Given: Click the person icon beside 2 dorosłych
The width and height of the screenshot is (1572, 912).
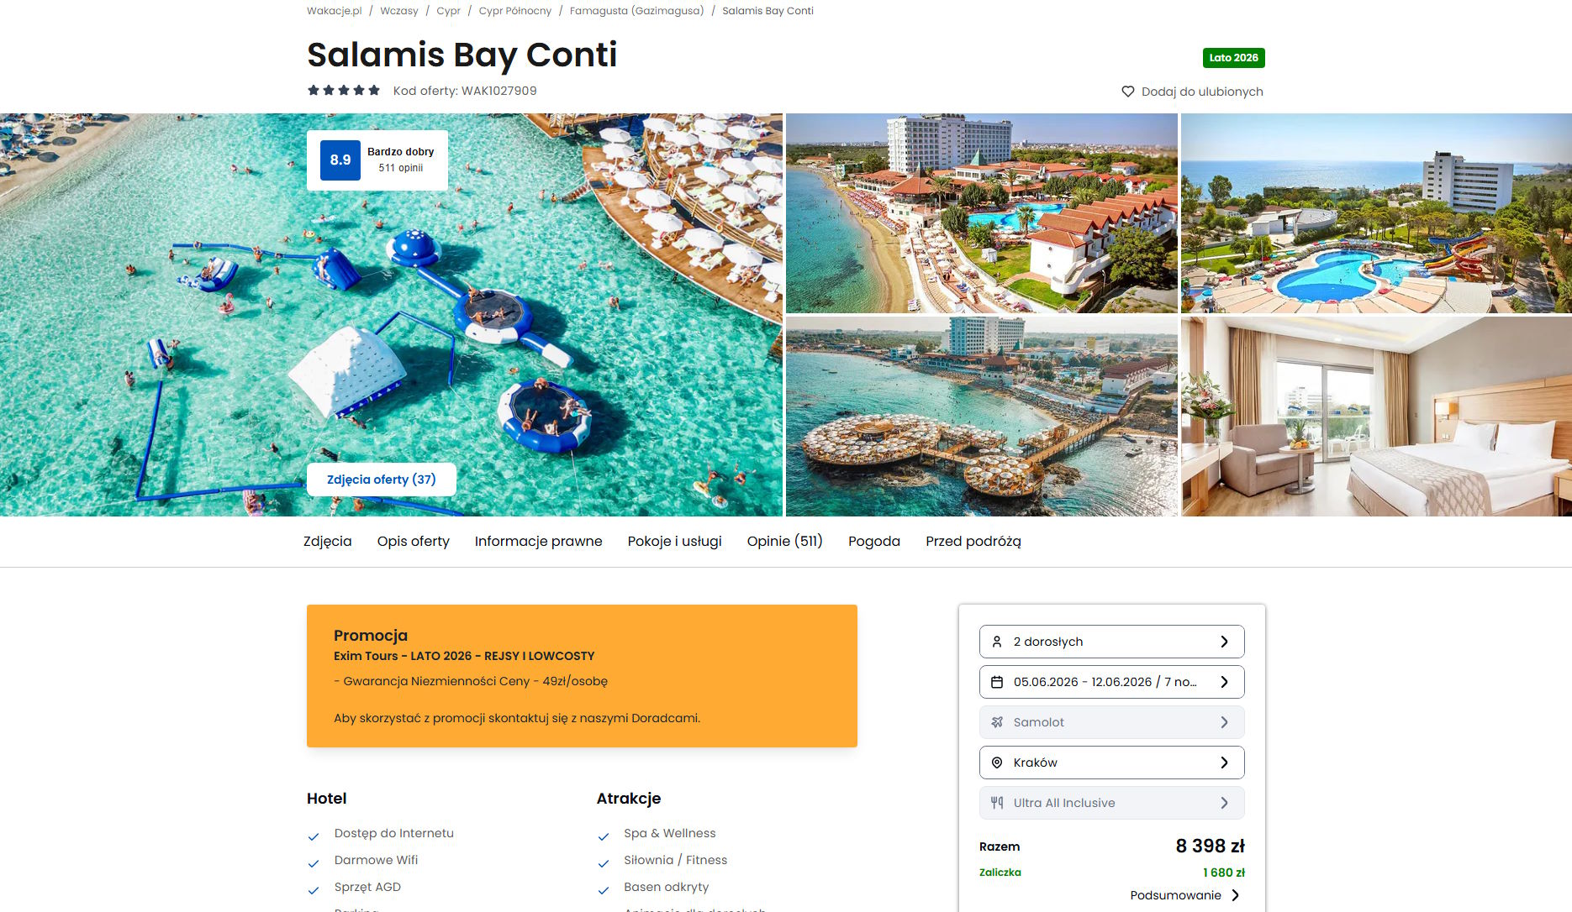Looking at the screenshot, I should point(997,642).
